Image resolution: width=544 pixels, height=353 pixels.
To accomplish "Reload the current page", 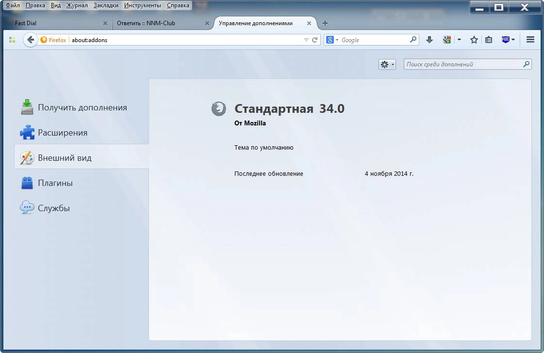I will [x=314, y=40].
